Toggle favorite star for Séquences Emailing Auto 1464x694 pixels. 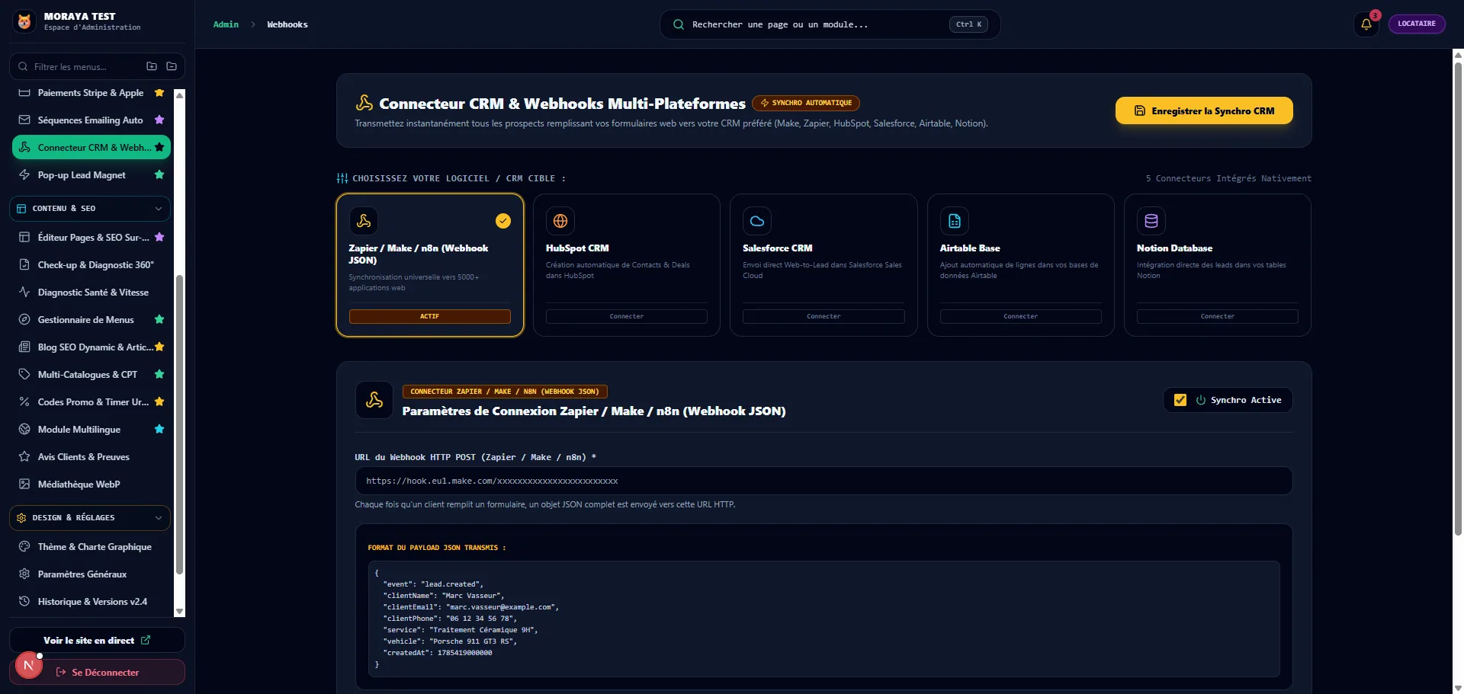coord(159,120)
